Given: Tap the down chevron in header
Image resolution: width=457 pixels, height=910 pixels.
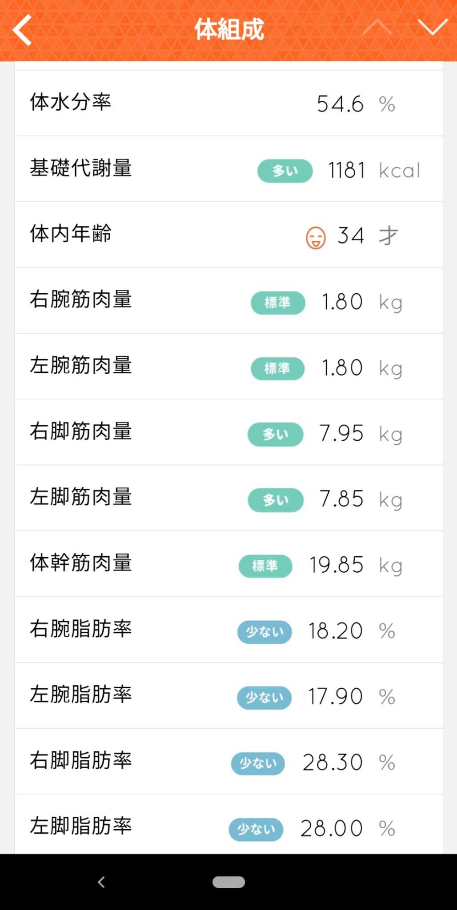Looking at the screenshot, I should 432,28.
